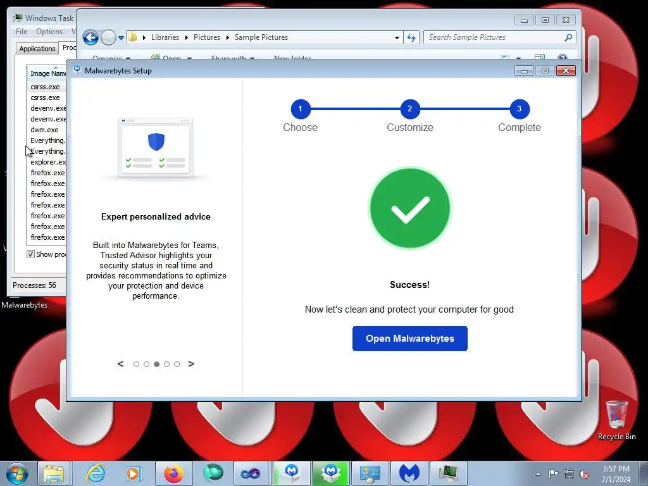This screenshot has width=648, height=486.
Task: Select the second carousel dot
Action: click(x=146, y=364)
